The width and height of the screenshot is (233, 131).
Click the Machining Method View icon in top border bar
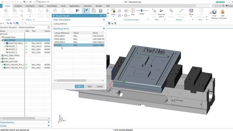pos(17,23)
